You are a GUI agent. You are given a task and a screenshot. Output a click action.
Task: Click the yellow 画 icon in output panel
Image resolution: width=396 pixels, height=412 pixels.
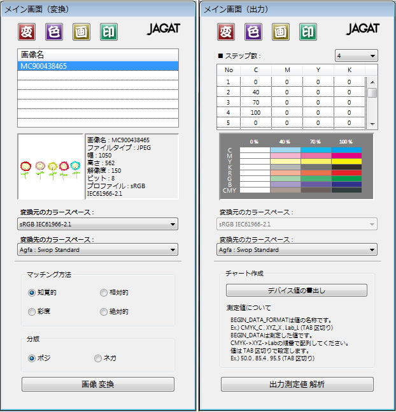281,31
